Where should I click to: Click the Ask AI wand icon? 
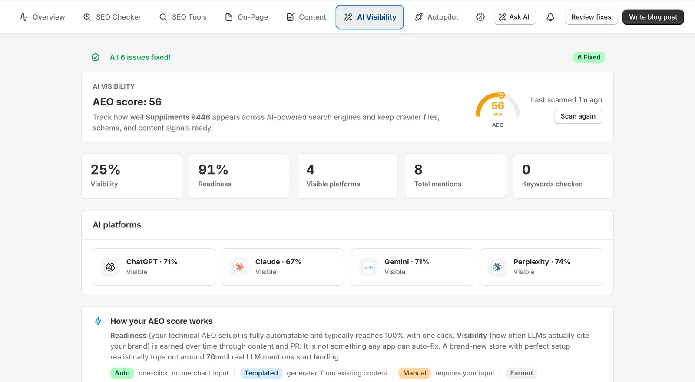coord(503,17)
